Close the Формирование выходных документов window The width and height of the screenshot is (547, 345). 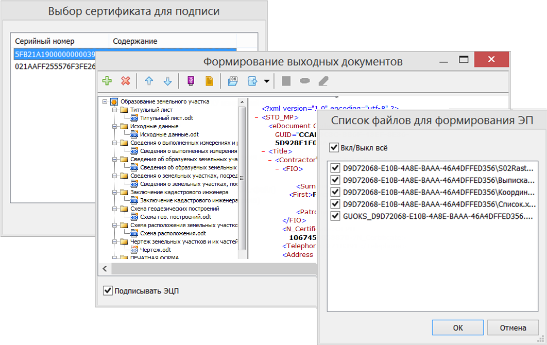[x=491, y=59]
